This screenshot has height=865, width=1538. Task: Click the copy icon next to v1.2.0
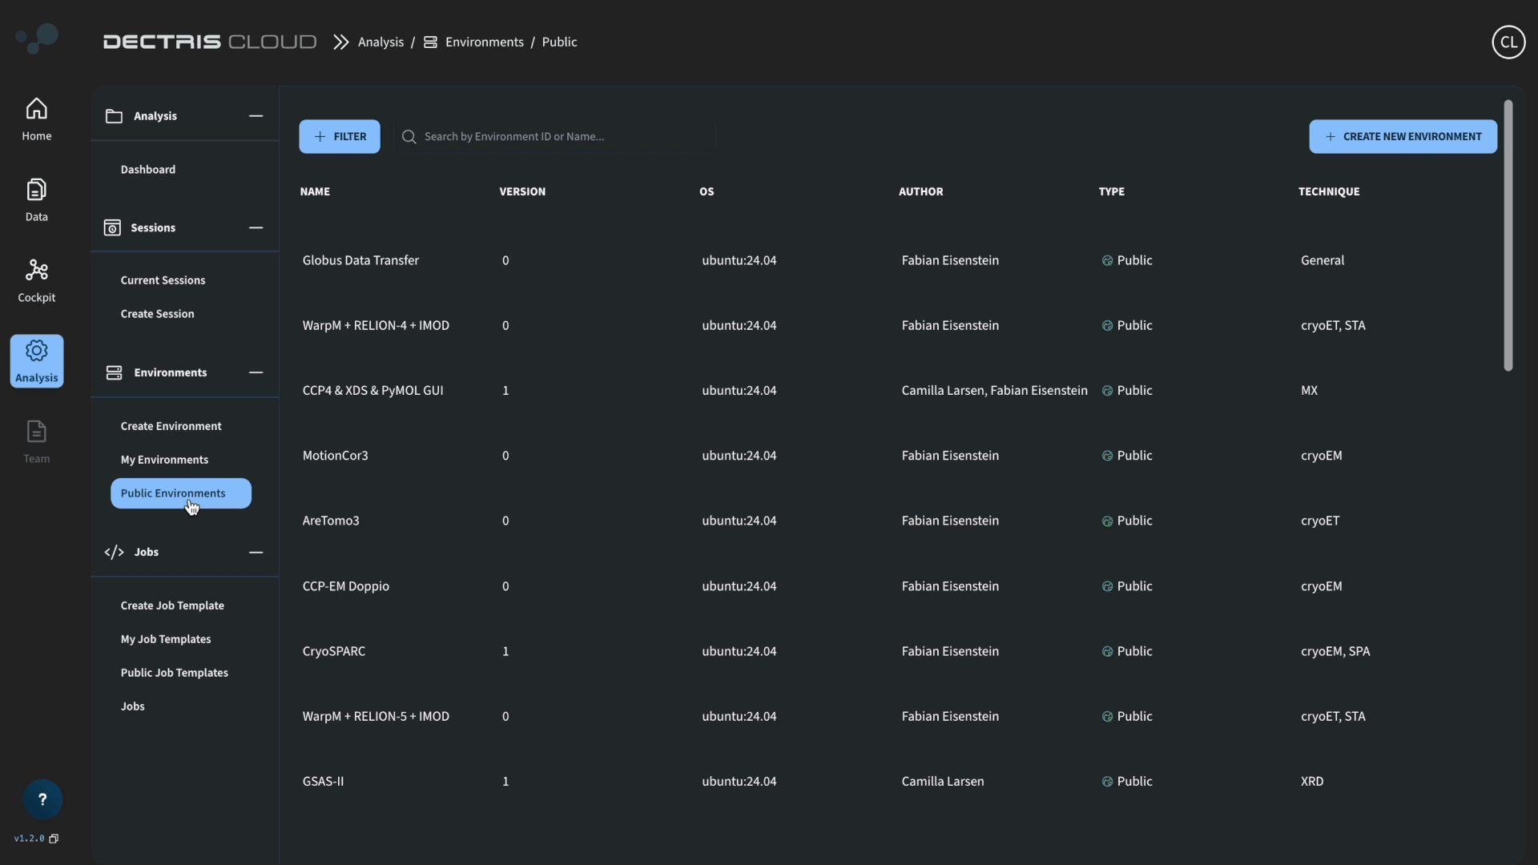(x=54, y=839)
